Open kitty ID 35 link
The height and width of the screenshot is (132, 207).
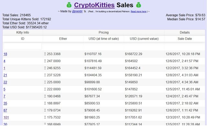(5, 103)
